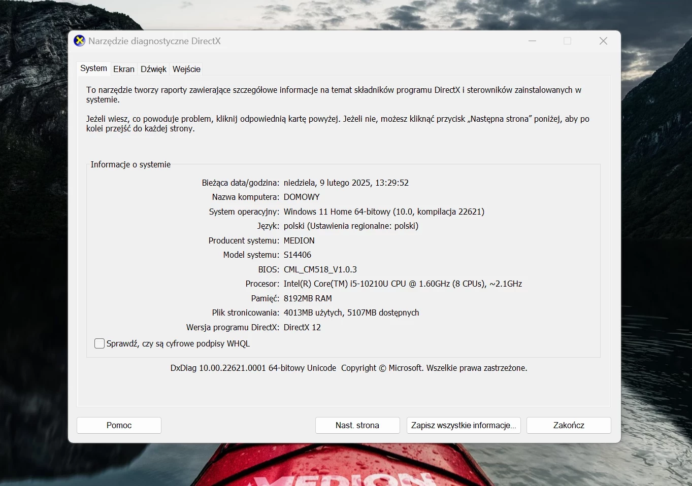Screen dimensions: 692x486
Task: Click the BIOS value CML_CM518_V1.0.3
Action: [320, 269]
